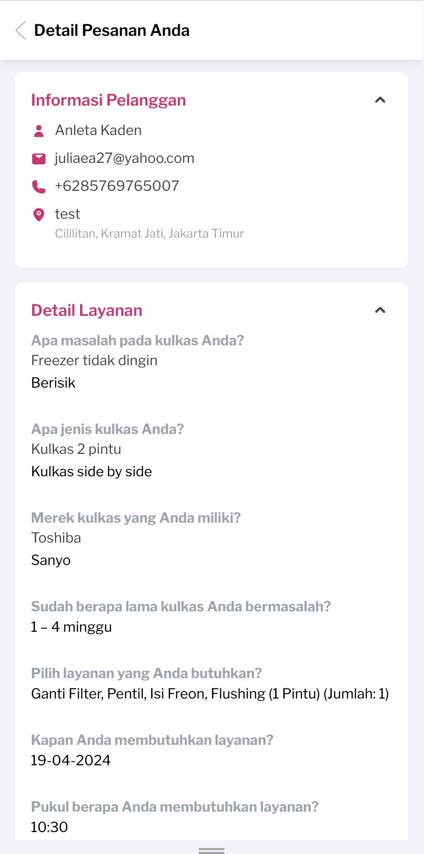Click the 1 – 4 minggu duration answer
The width and height of the screenshot is (424, 854).
point(71,627)
